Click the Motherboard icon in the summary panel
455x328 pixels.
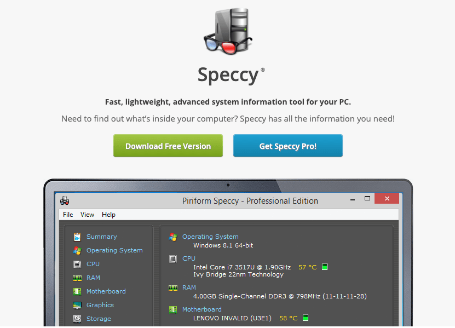click(173, 310)
